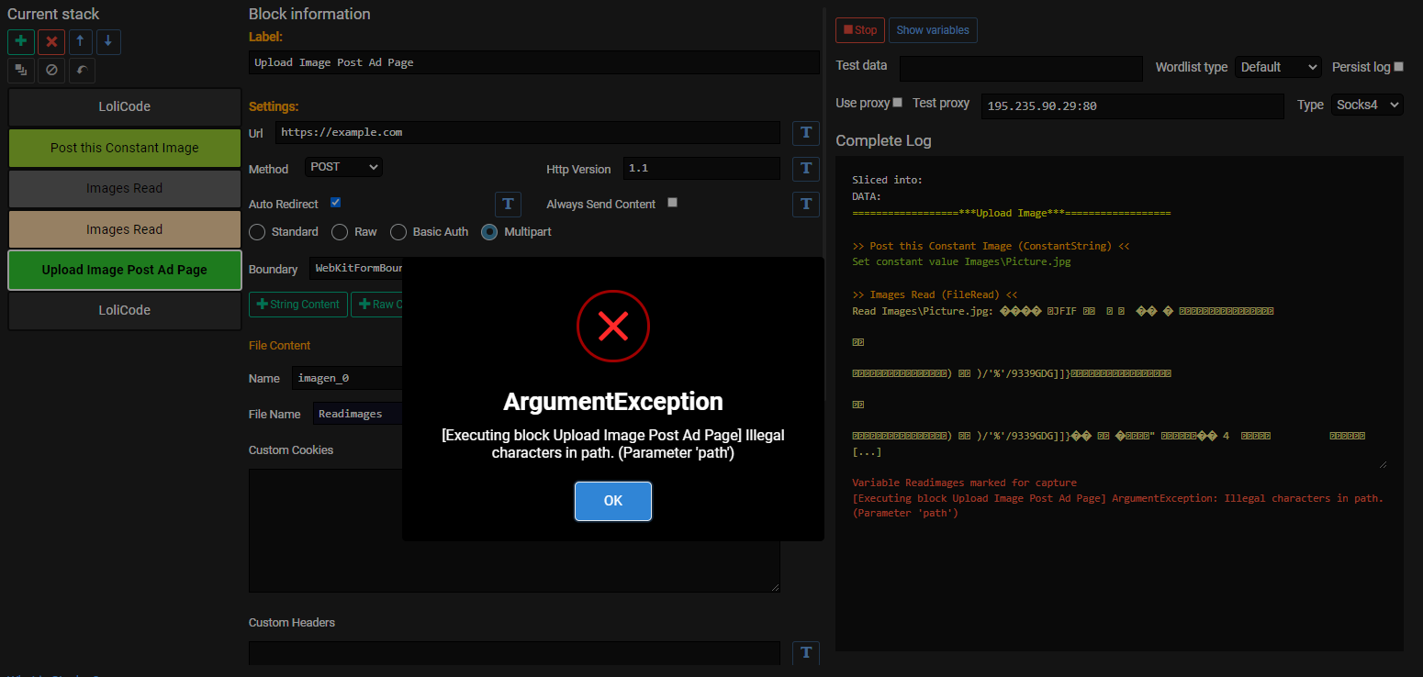1423x677 pixels.
Task: Click the Http Version input field
Action: (x=701, y=169)
